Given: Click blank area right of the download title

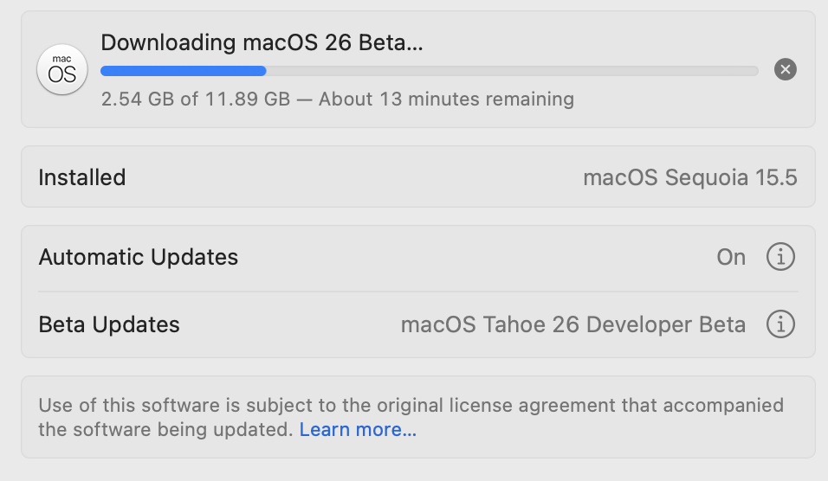Looking at the screenshot, I should pyautogui.click(x=606, y=42).
